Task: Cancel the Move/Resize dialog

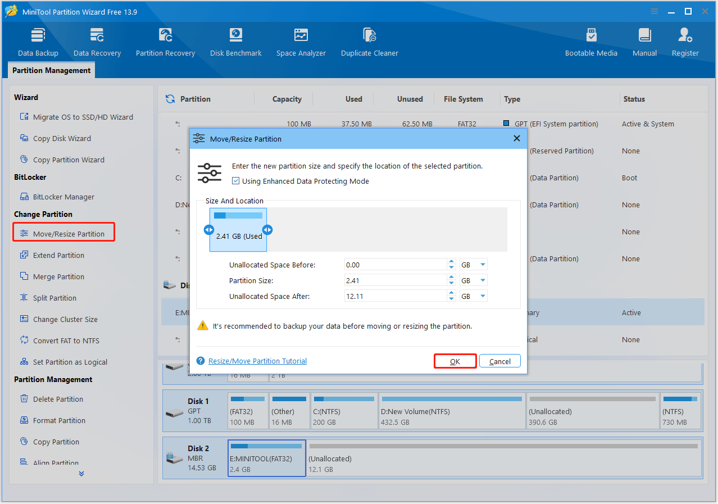Action: (x=500, y=361)
